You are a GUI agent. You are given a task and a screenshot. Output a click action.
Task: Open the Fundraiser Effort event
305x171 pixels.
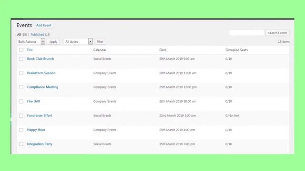point(40,115)
